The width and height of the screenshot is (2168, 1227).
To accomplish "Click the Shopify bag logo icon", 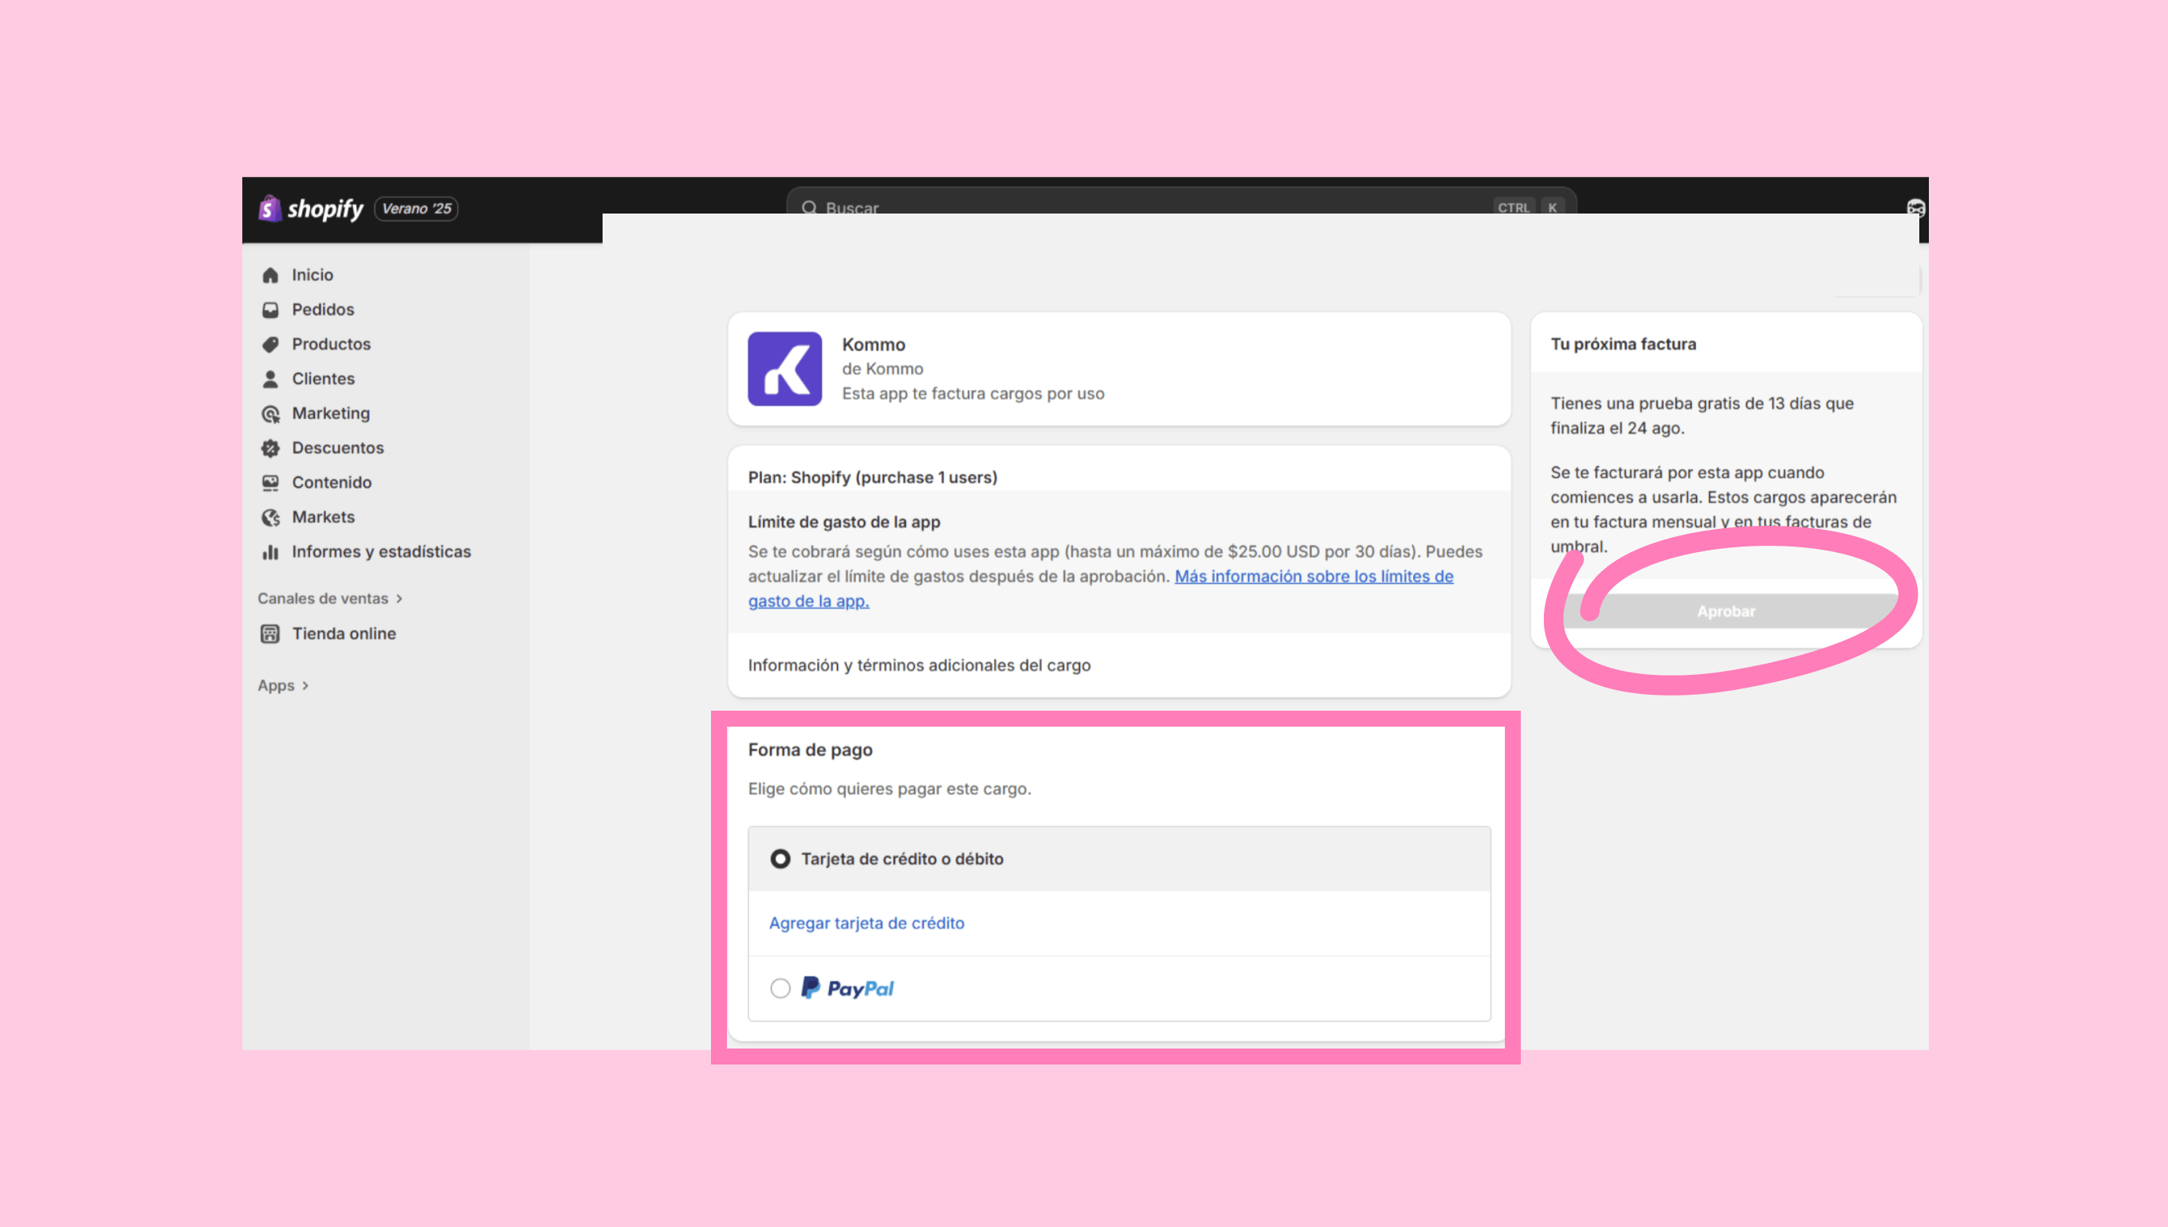I will pyautogui.click(x=269, y=208).
